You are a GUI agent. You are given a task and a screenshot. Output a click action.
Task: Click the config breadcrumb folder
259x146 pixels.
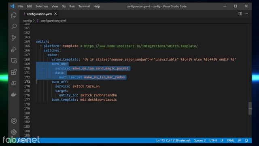[x=28, y=21]
